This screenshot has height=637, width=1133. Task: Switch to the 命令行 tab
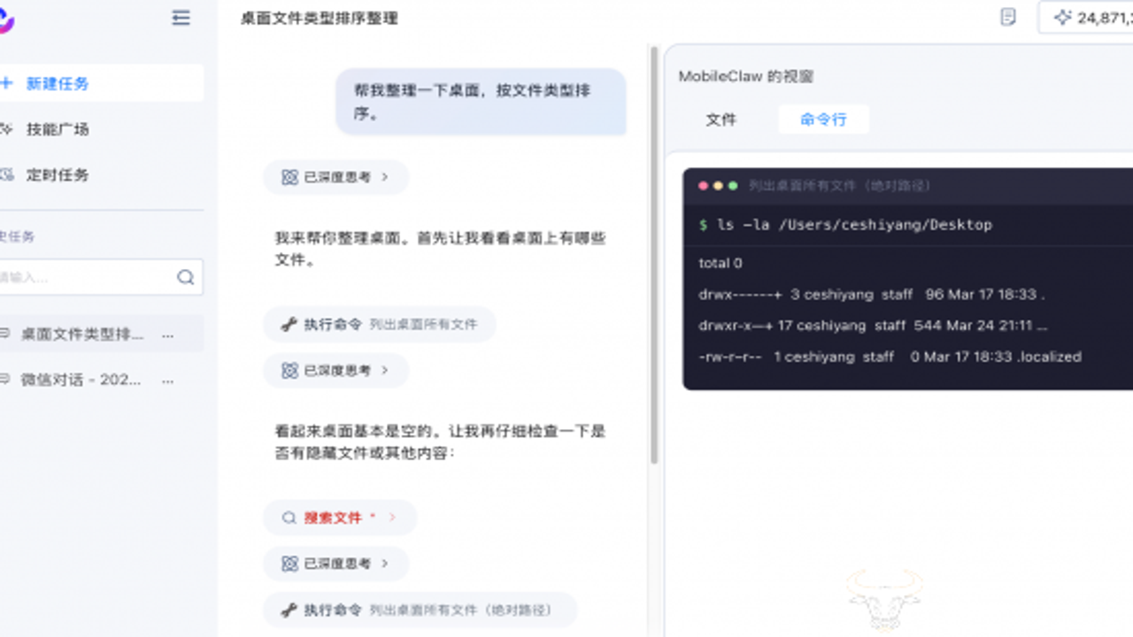click(x=823, y=119)
